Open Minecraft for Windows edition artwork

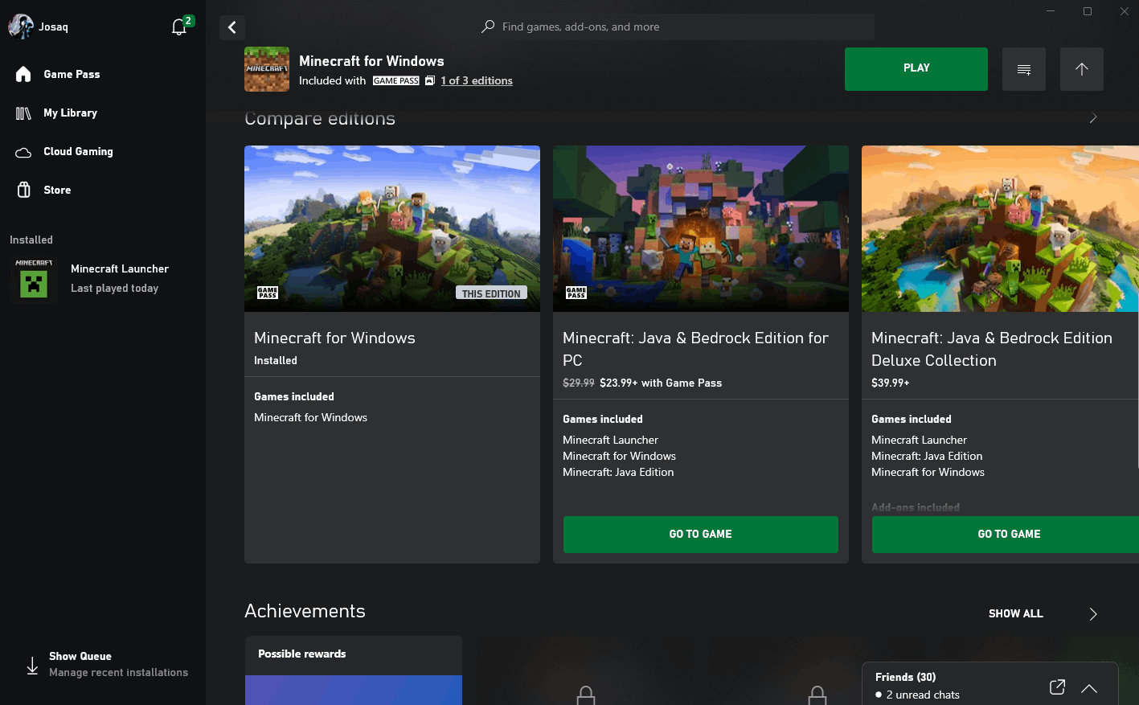pos(392,228)
